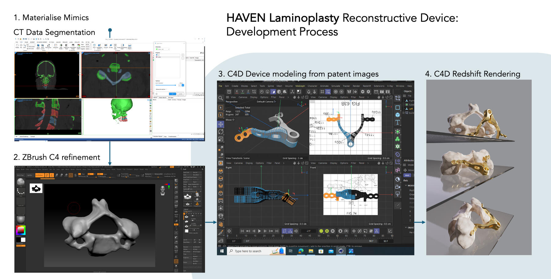
Task: Toggle the Y axis lock
Action: coord(242,92)
